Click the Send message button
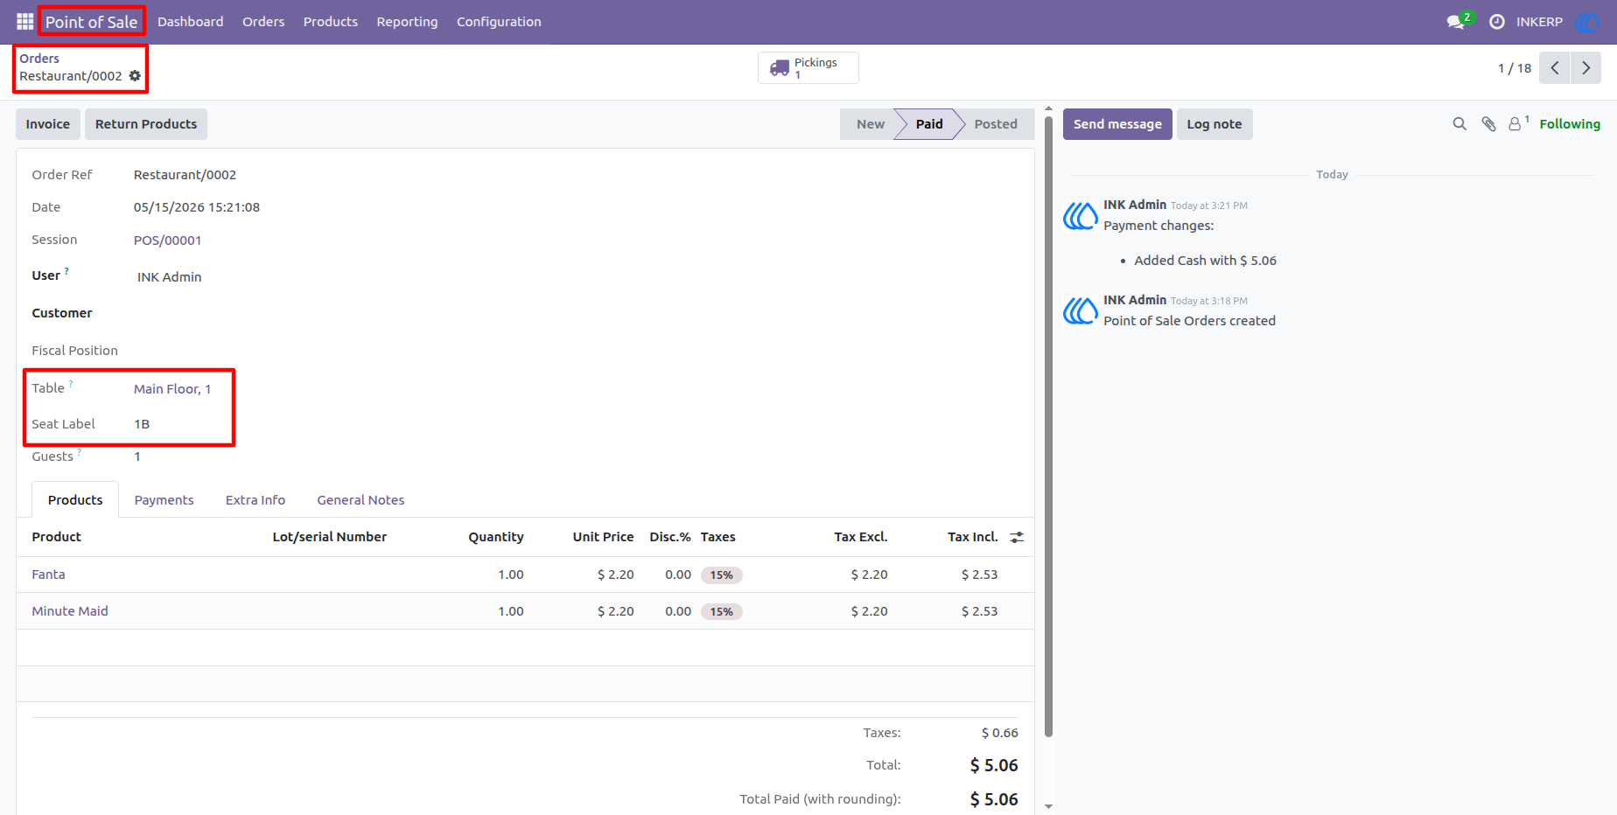Screen dimensions: 1617x815 (1117, 124)
